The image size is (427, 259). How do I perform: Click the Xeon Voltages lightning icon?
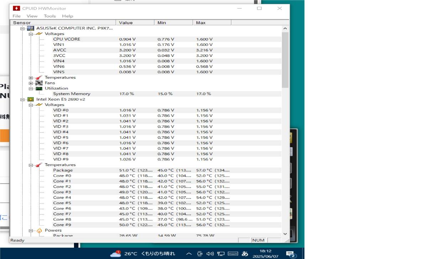[39, 105]
